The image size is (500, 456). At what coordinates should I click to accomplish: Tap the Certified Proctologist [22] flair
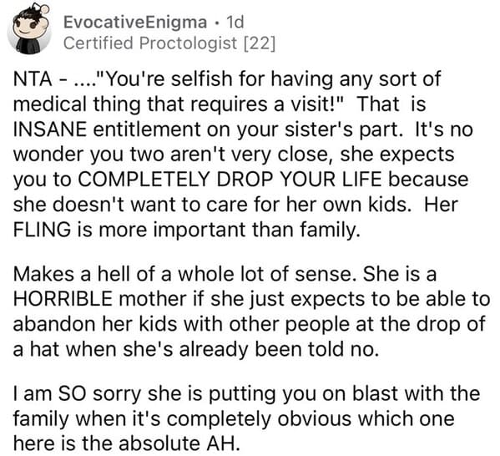click(x=169, y=43)
